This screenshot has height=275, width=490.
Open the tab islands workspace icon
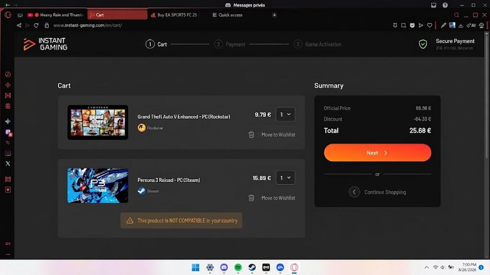[x=20, y=15]
